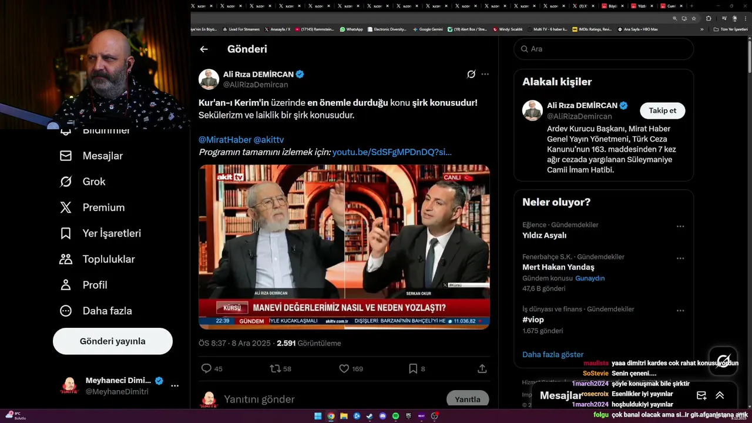The height and width of the screenshot is (423, 752).
Task: Open the Mert Hakan Yandaş trending topic
Action: point(558,267)
